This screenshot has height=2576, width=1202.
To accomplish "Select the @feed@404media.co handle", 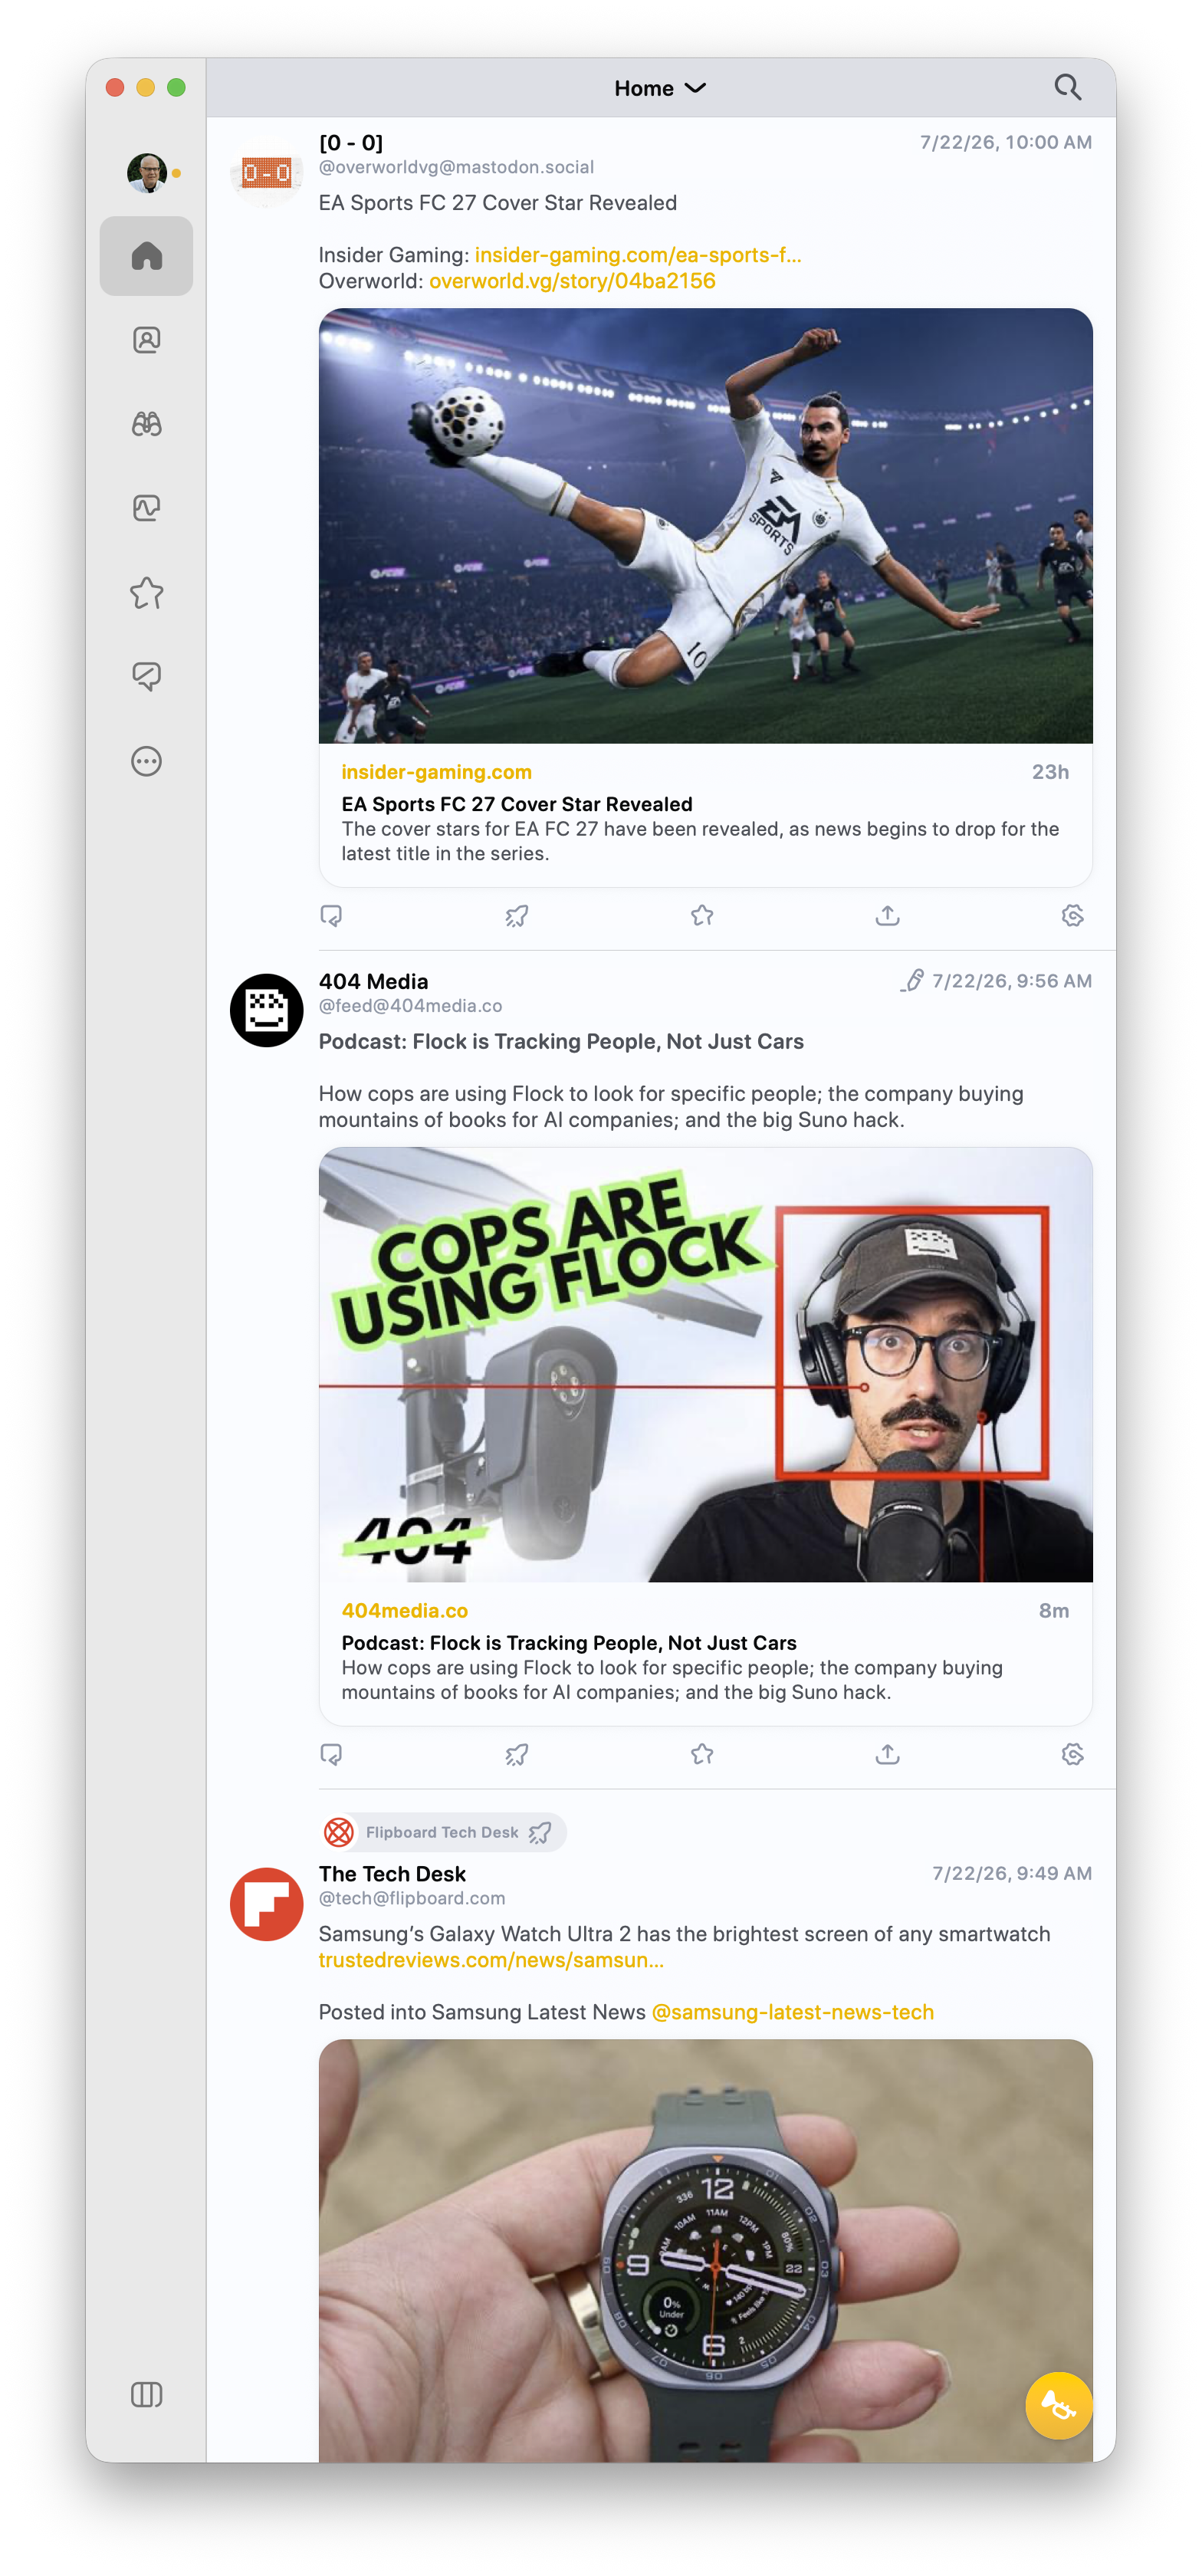I will pyautogui.click(x=410, y=1006).
